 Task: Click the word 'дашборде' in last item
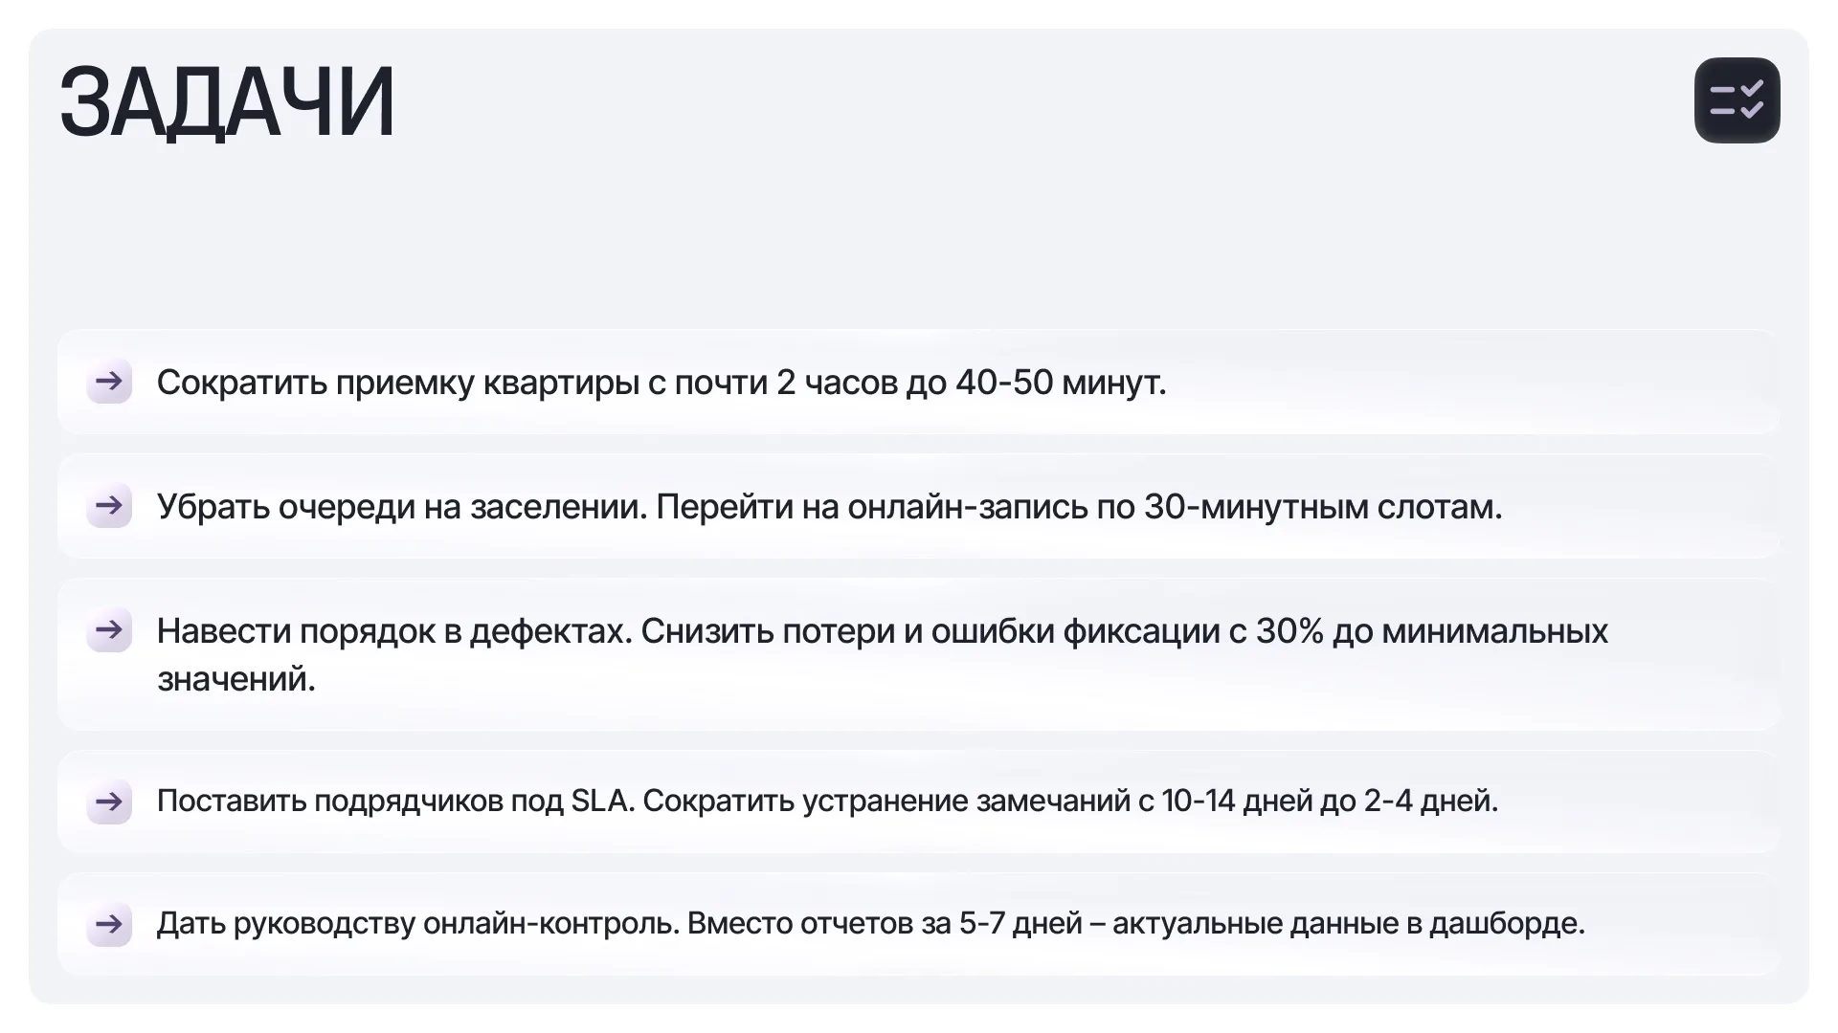pyautogui.click(x=1507, y=923)
